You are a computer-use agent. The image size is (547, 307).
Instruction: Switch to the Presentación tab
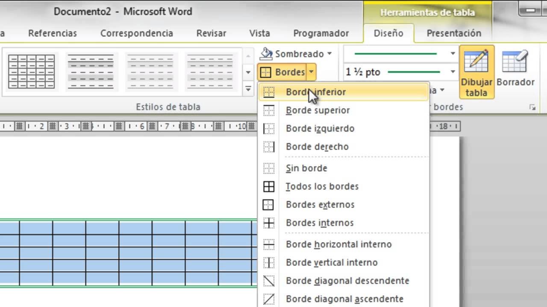[454, 33]
